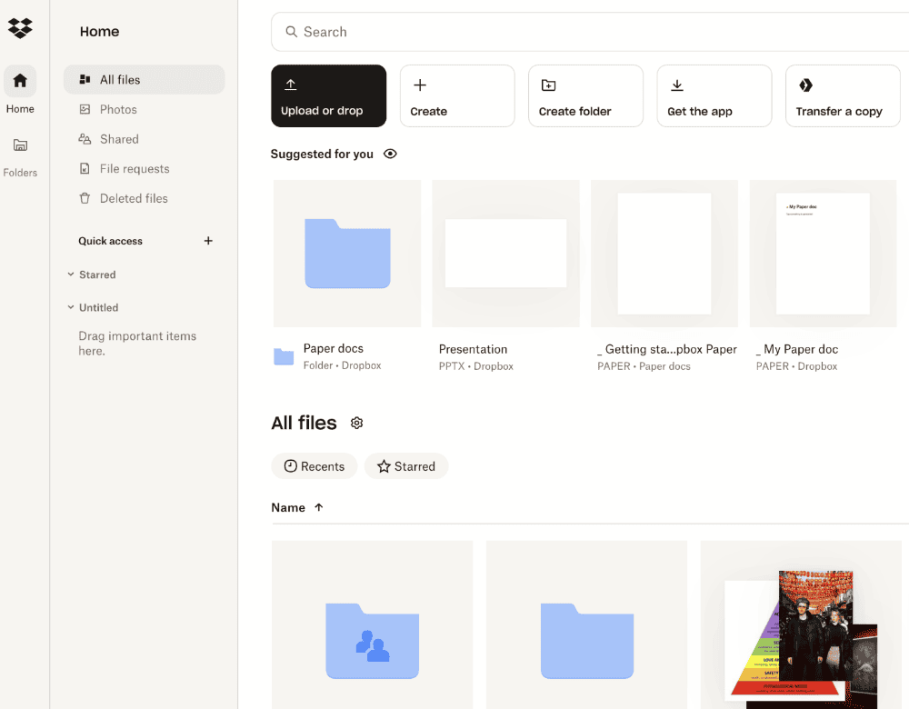Image resolution: width=909 pixels, height=709 pixels.
Task: Click Get the app button
Action: [714, 95]
